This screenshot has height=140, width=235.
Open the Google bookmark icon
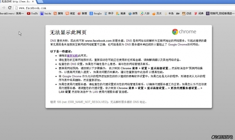(91, 14)
